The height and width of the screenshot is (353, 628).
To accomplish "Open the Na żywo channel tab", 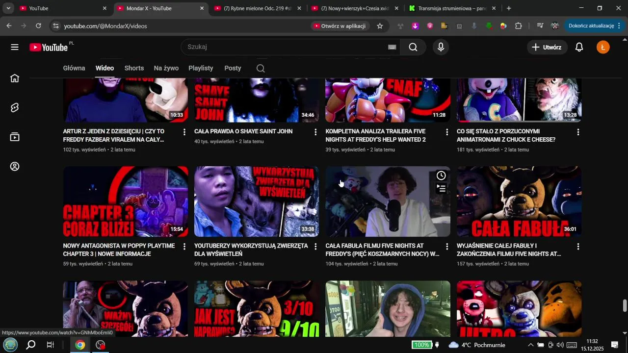I will click(166, 68).
